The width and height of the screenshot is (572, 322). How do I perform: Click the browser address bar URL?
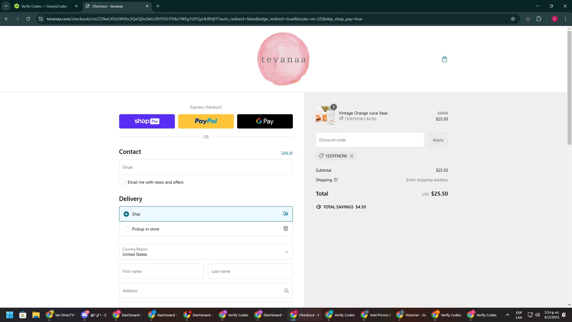click(x=204, y=19)
